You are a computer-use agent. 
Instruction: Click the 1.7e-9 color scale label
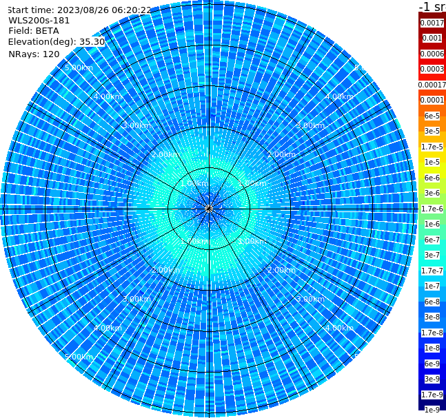(x=432, y=395)
